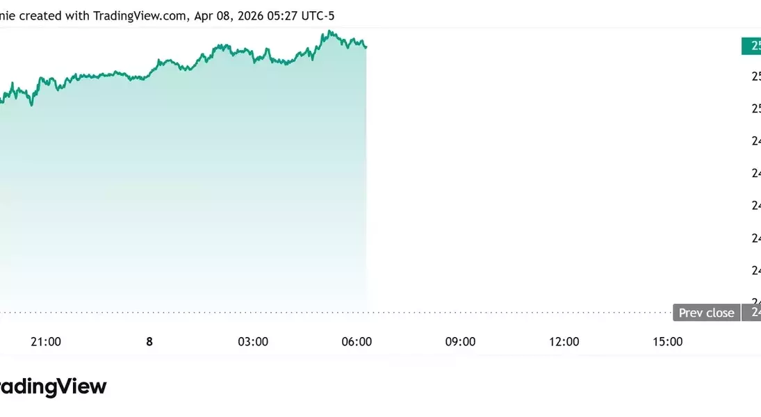
Task: Click the lowest price scale label above Prev close
Action: (x=755, y=302)
